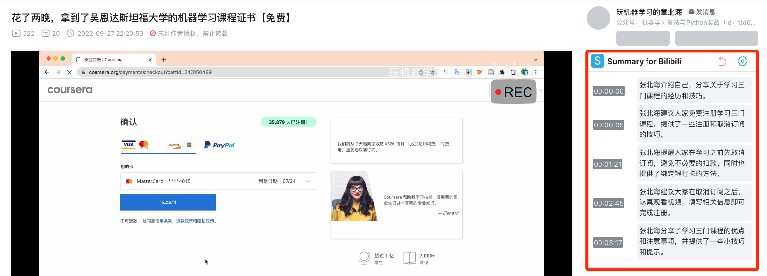Click the comment count icon beside 20
Screen dimensions: 767x276
46,33
